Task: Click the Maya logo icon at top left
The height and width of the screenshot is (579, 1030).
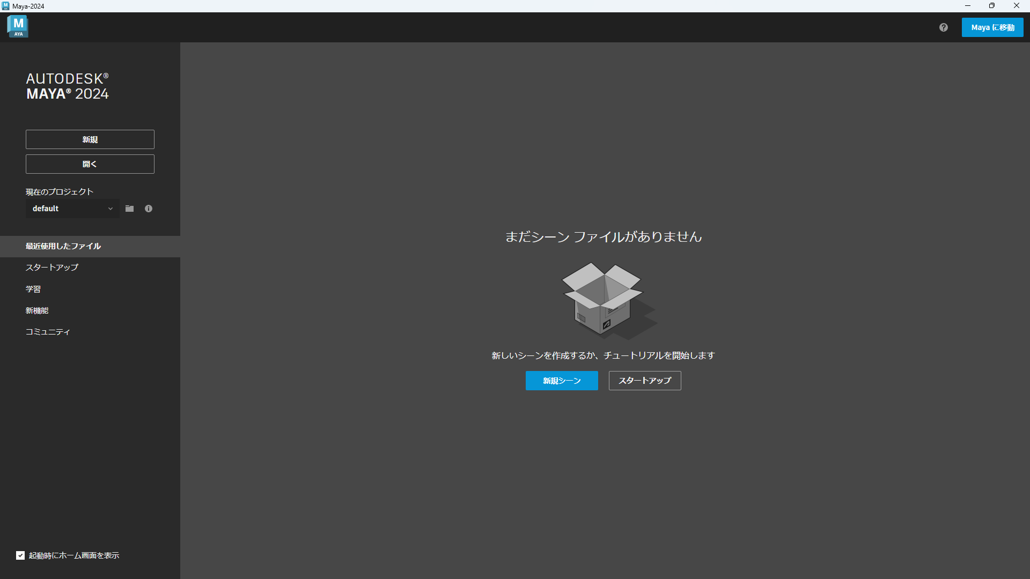Action: click(18, 26)
